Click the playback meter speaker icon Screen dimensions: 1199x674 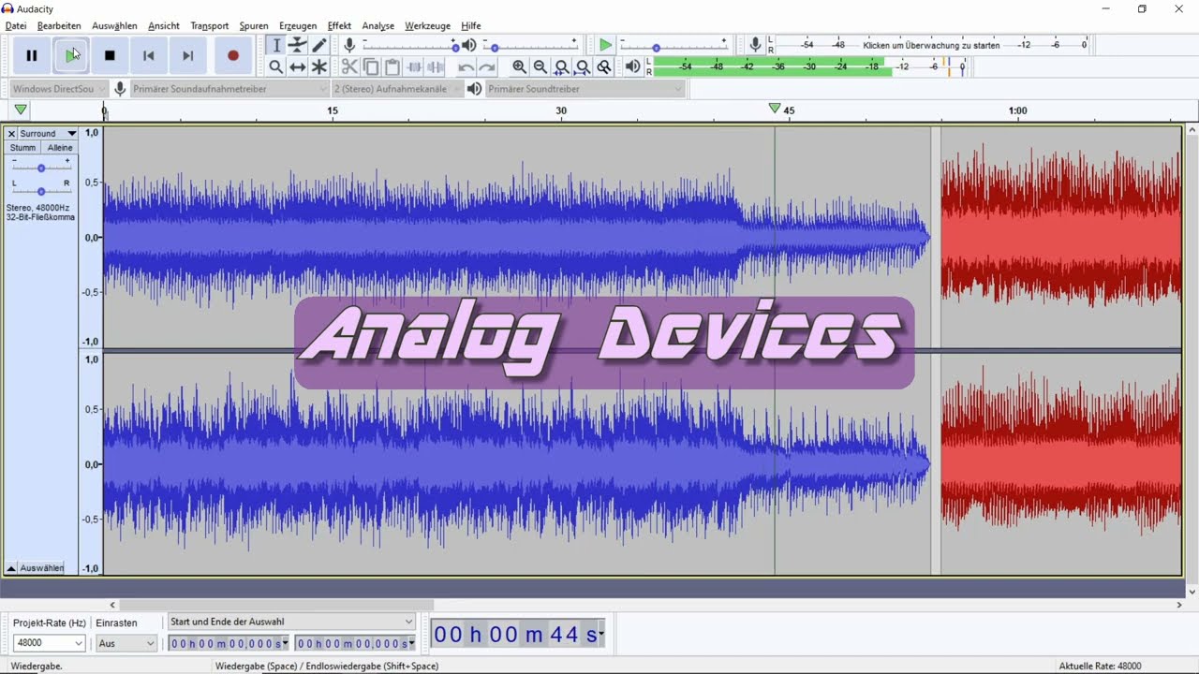633,66
